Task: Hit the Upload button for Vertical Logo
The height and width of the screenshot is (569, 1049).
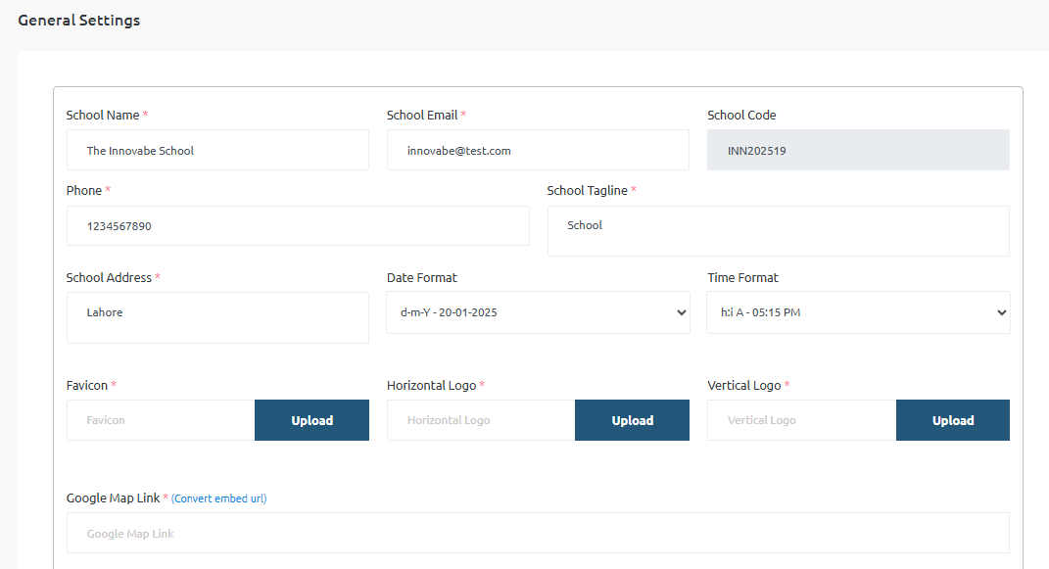Action: tap(952, 420)
